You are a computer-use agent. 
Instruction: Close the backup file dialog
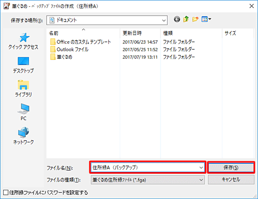coord(251,6)
